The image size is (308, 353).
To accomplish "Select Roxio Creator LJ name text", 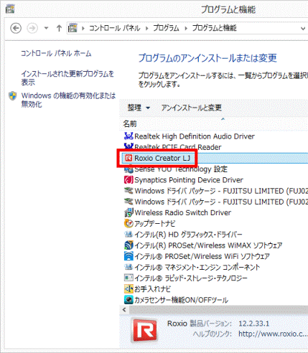I will pos(162,158).
